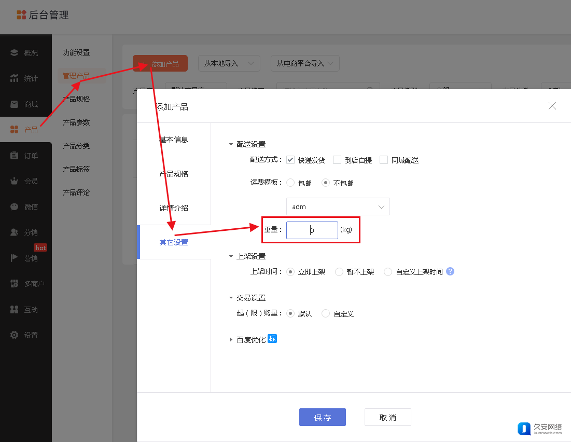
Task: Click the 概况 overview icon in sidebar
Action: [x=15, y=53]
